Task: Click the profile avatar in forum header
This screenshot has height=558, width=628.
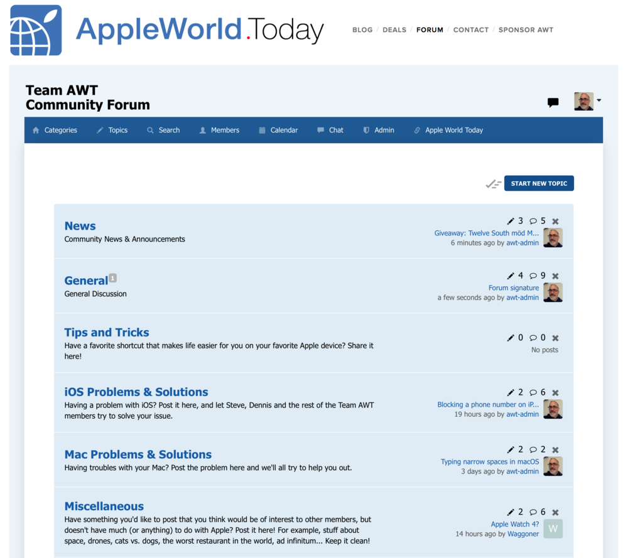Action: (x=584, y=101)
